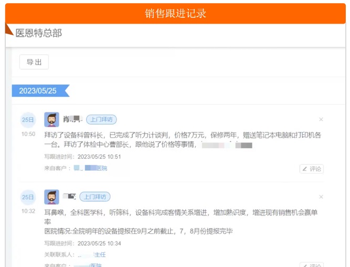Click the 25日 circle beside 10:32
Image resolution: width=350 pixels, height=267 pixels.
(x=28, y=197)
